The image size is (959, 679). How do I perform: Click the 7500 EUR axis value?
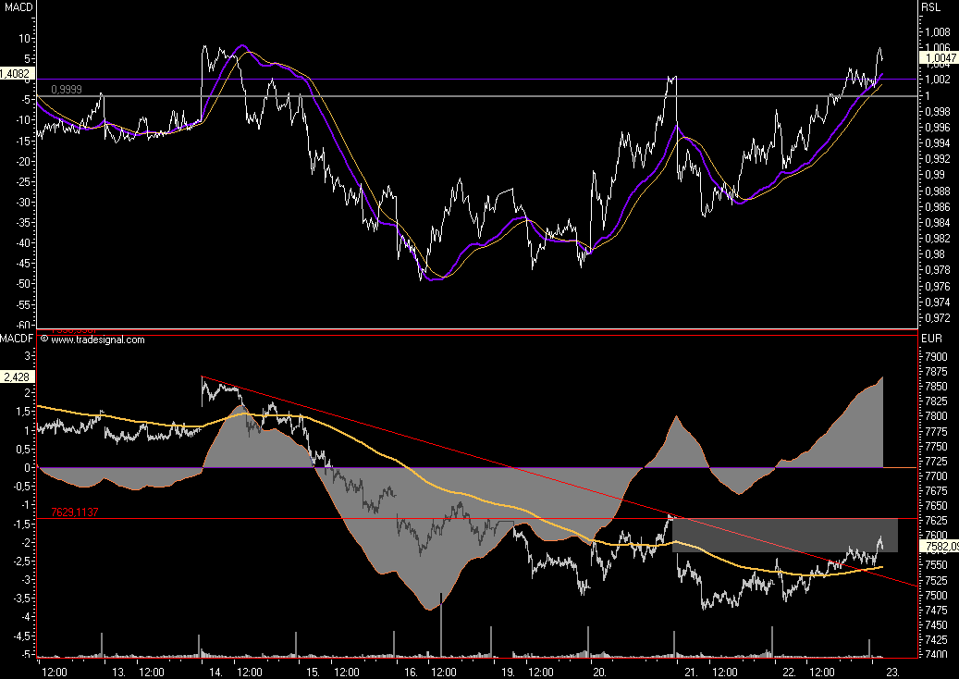pyautogui.click(x=937, y=595)
